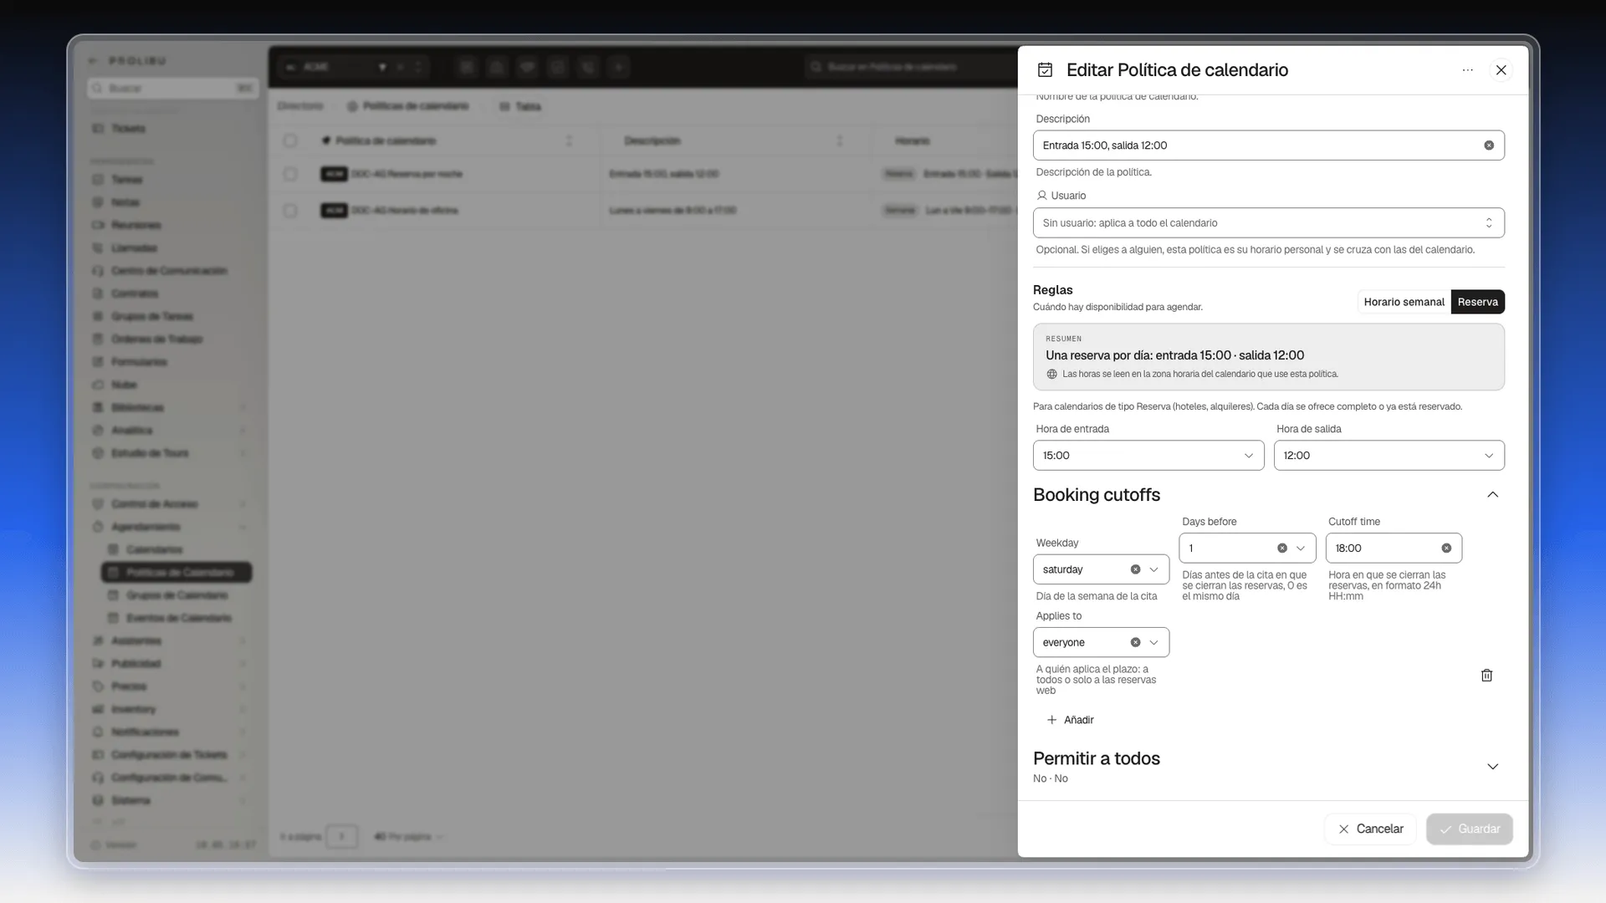Clear the Cutoff time 18:00 value
Image resolution: width=1606 pixels, height=903 pixels.
tap(1446, 548)
